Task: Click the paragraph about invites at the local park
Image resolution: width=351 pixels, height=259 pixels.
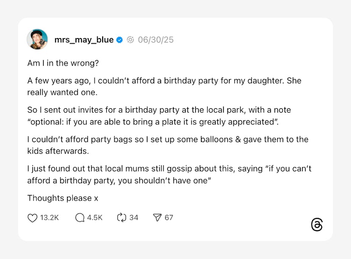Action: pyautogui.click(x=159, y=116)
